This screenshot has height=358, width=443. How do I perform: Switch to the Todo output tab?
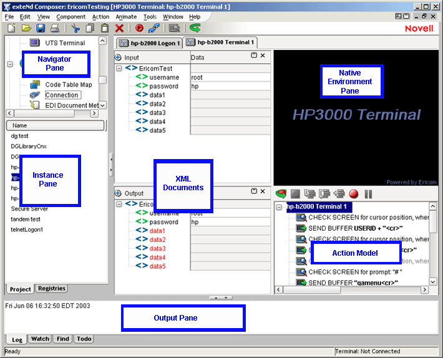84,339
